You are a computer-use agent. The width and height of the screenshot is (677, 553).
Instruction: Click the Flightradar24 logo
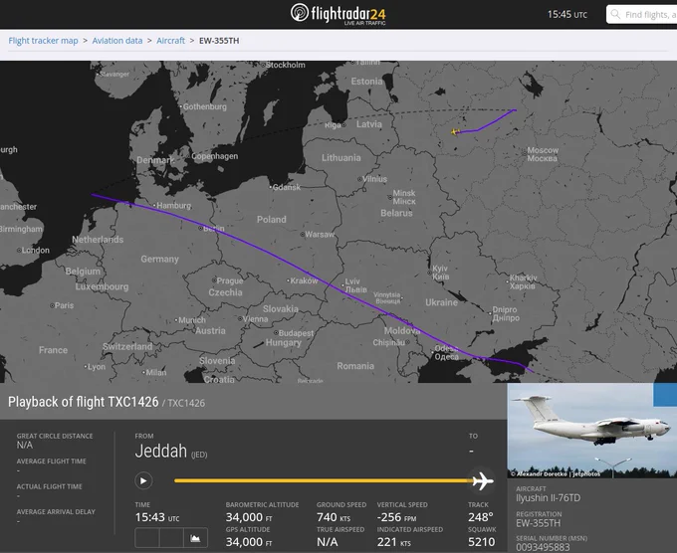(338, 14)
